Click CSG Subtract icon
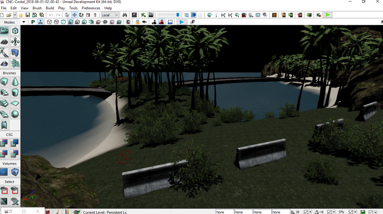The width and height of the screenshot is (383, 214). pos(15,143)
